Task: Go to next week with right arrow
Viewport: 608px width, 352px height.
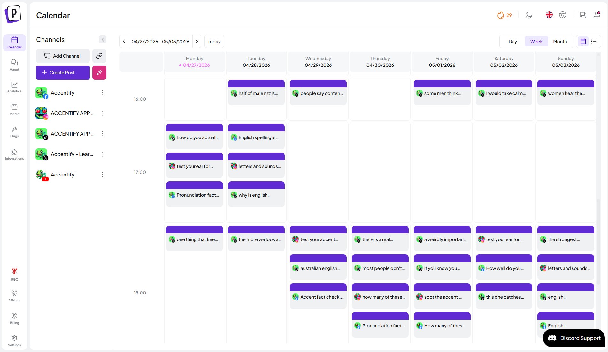Action: [x=197, y=41]
